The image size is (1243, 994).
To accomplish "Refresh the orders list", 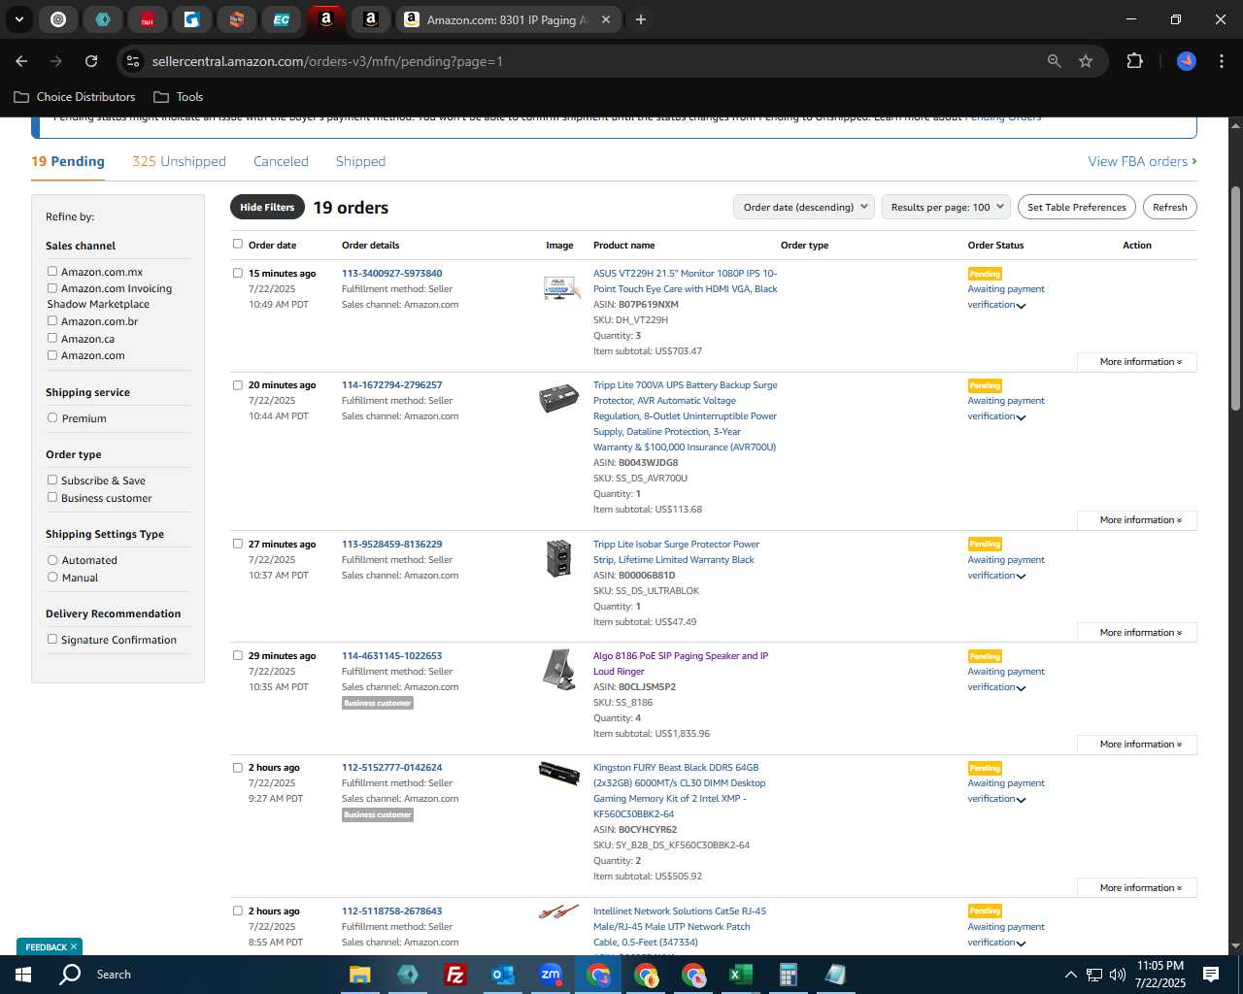I will 1169,207.
